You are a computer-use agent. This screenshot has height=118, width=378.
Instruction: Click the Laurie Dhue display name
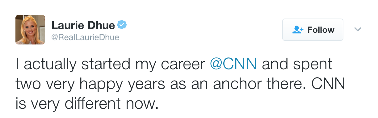tap(83, 25)
